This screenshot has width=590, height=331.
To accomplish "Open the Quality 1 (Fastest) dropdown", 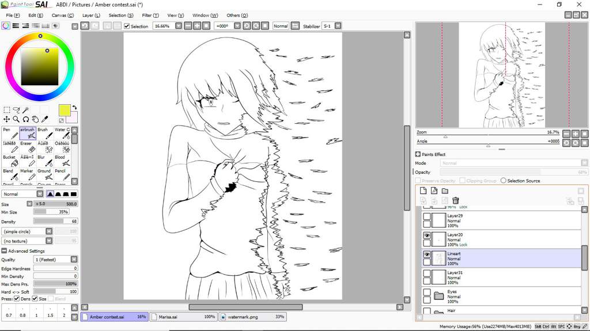I will (x=74, y=260).
